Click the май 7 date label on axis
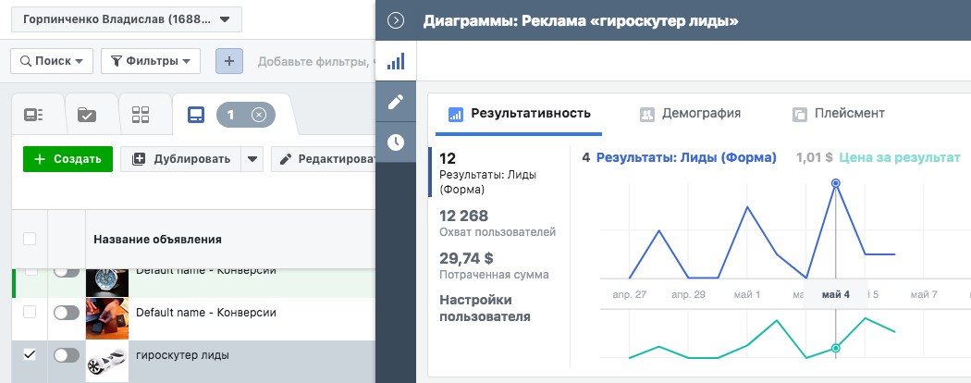Image resolution: width=971 pixels, height=383 pixels. pos(924,294)
